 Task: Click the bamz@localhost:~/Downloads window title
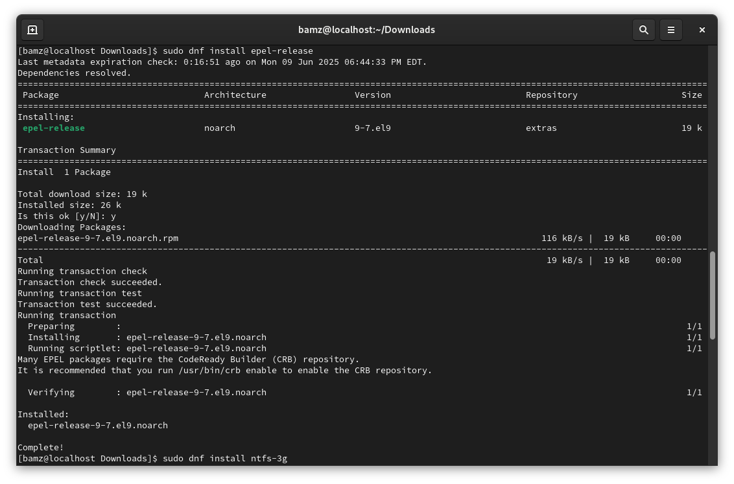click(366, 30)
